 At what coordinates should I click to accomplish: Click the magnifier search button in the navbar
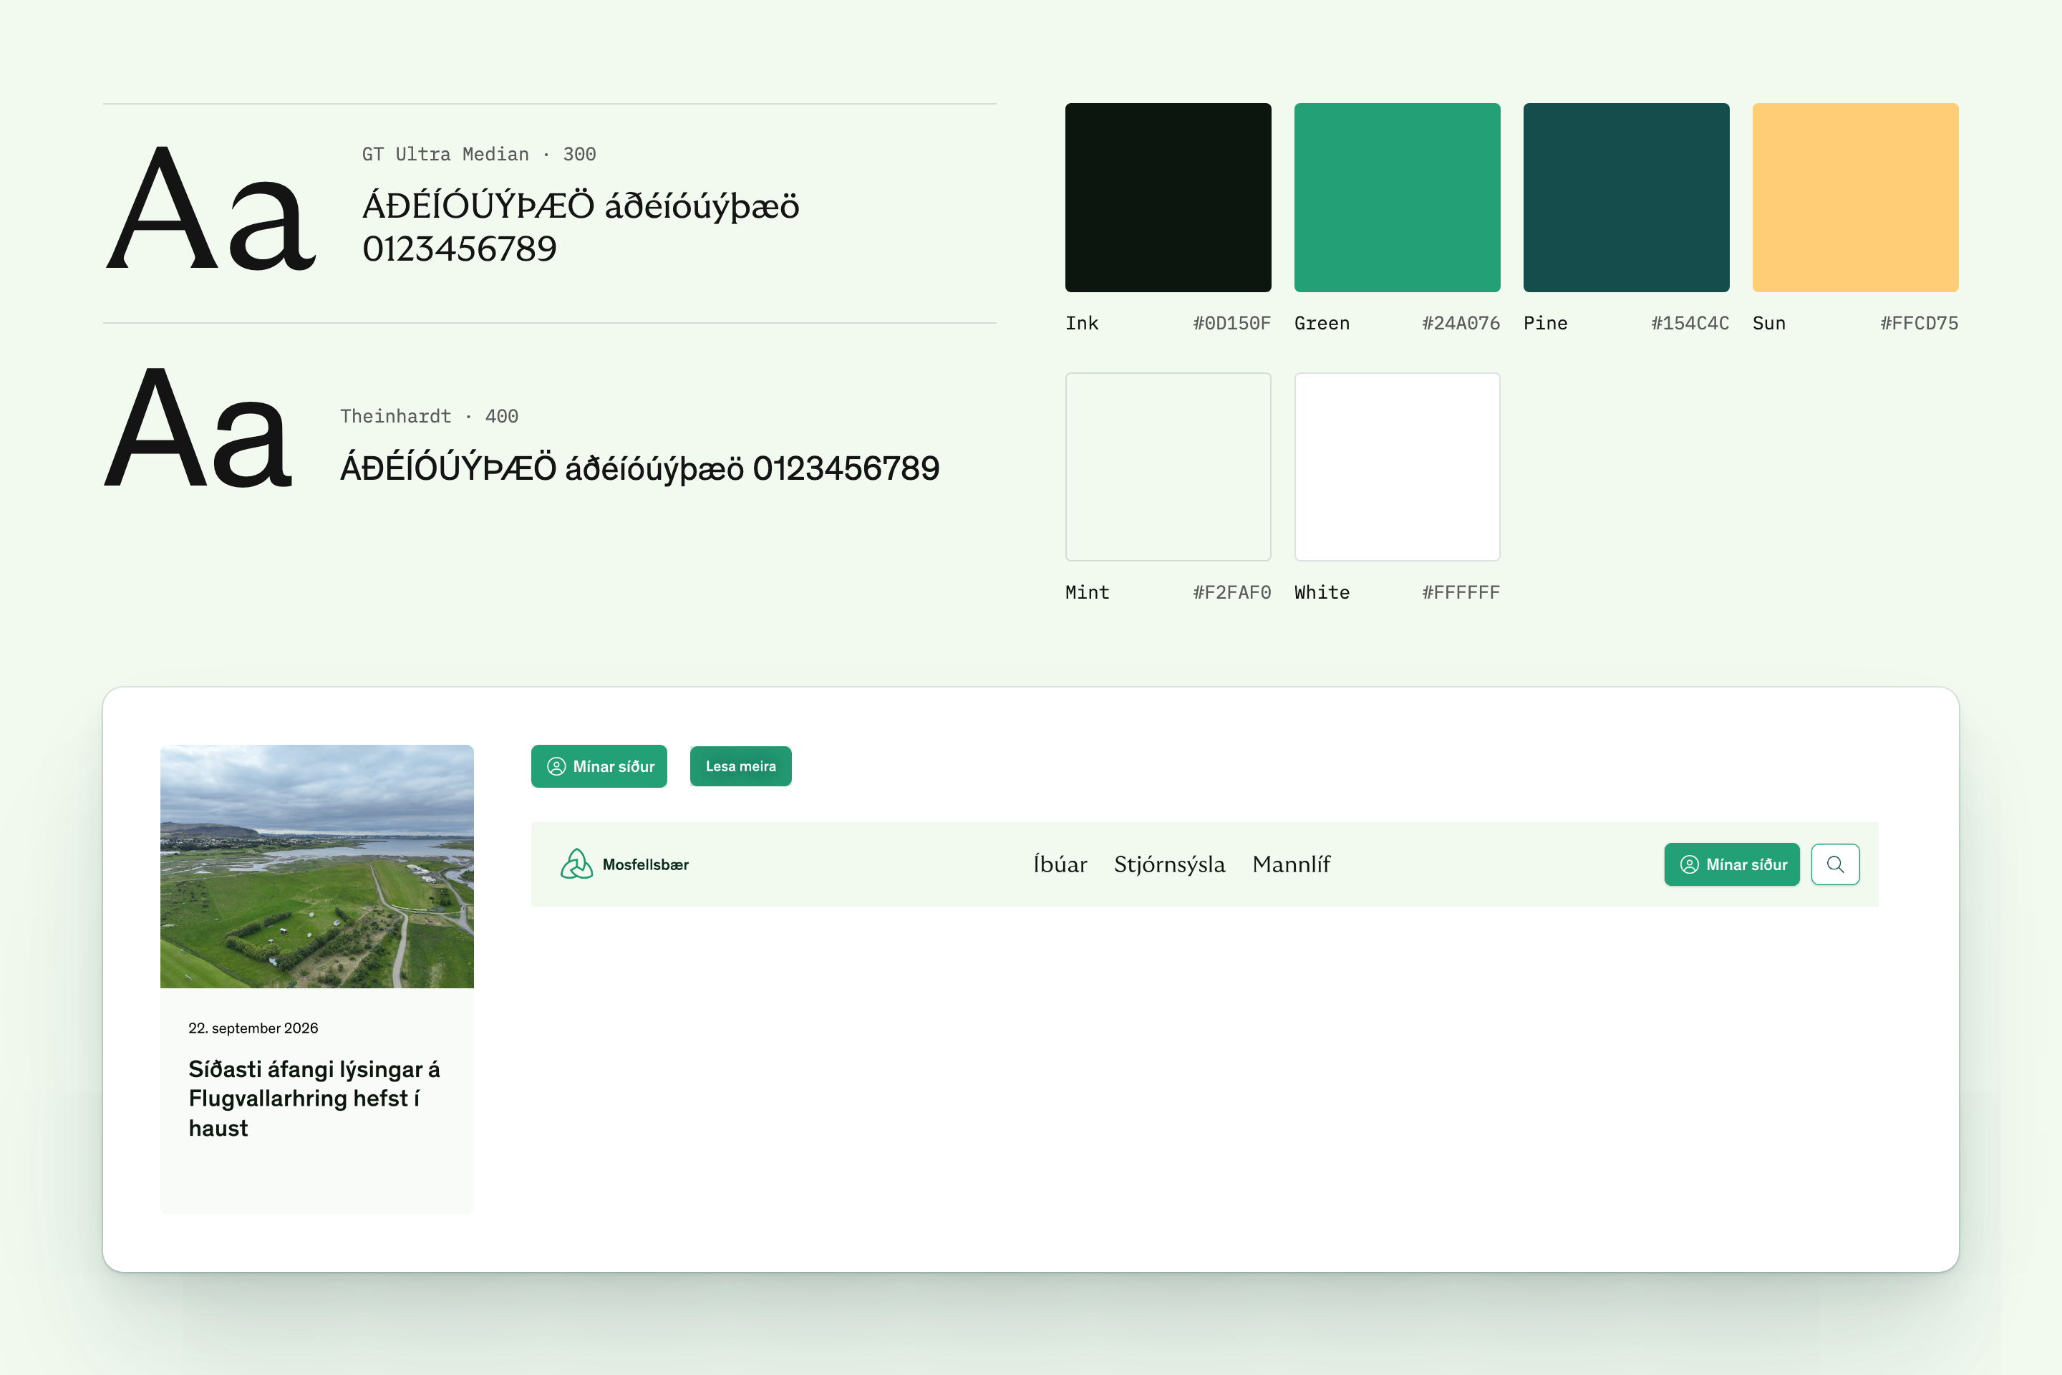[1835, 864]
